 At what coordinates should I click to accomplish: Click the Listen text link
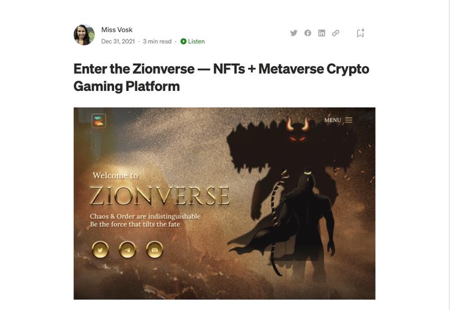tap(196, 41)
